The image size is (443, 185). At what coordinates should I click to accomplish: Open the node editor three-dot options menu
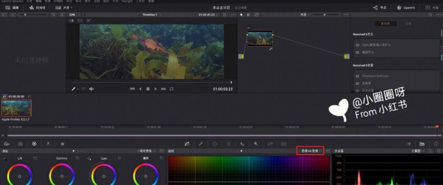tap(345, 15)
